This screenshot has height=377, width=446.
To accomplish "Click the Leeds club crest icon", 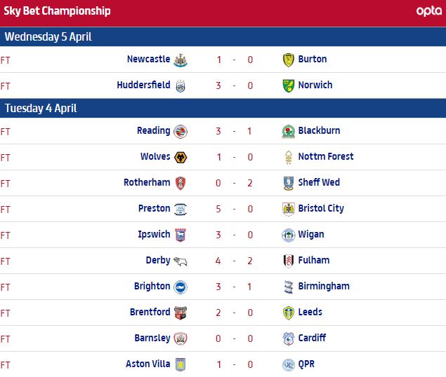I will pos(287,313).
